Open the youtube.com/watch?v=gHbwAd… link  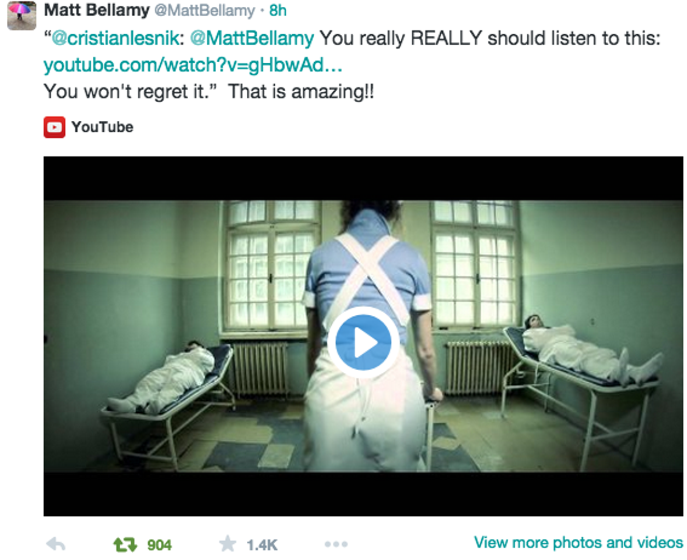[193, 65]
